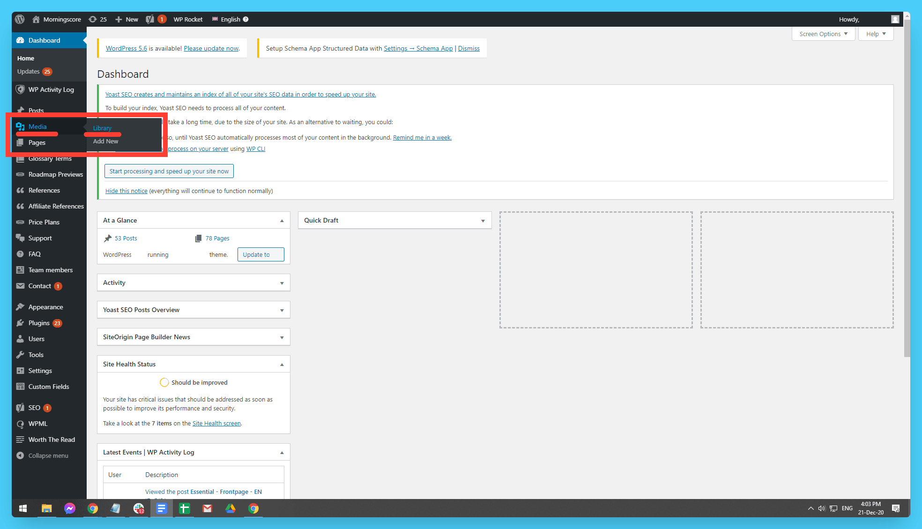Click Dismiss schema app notice

tap(468, 48)
